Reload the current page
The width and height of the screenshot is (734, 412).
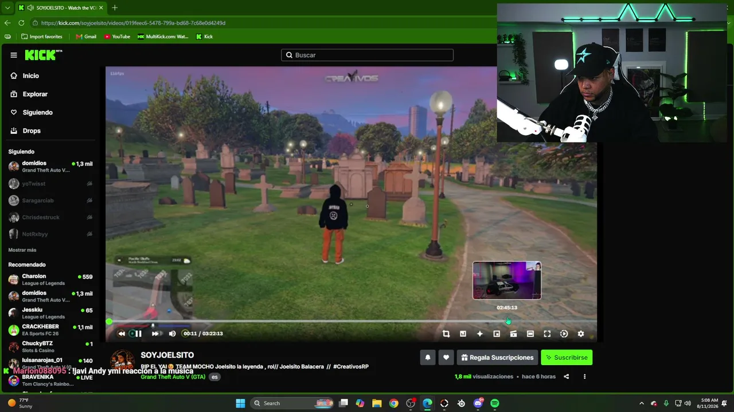tap(21, 23)
